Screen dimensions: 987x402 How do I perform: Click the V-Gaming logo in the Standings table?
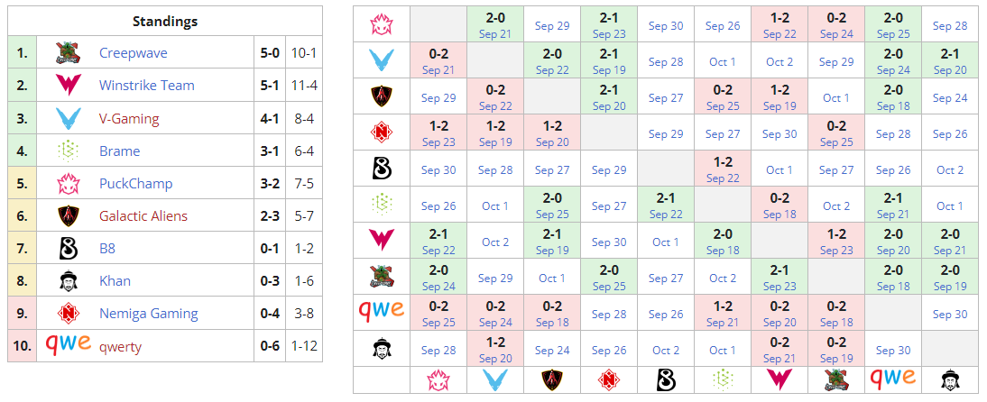[69, 118]
